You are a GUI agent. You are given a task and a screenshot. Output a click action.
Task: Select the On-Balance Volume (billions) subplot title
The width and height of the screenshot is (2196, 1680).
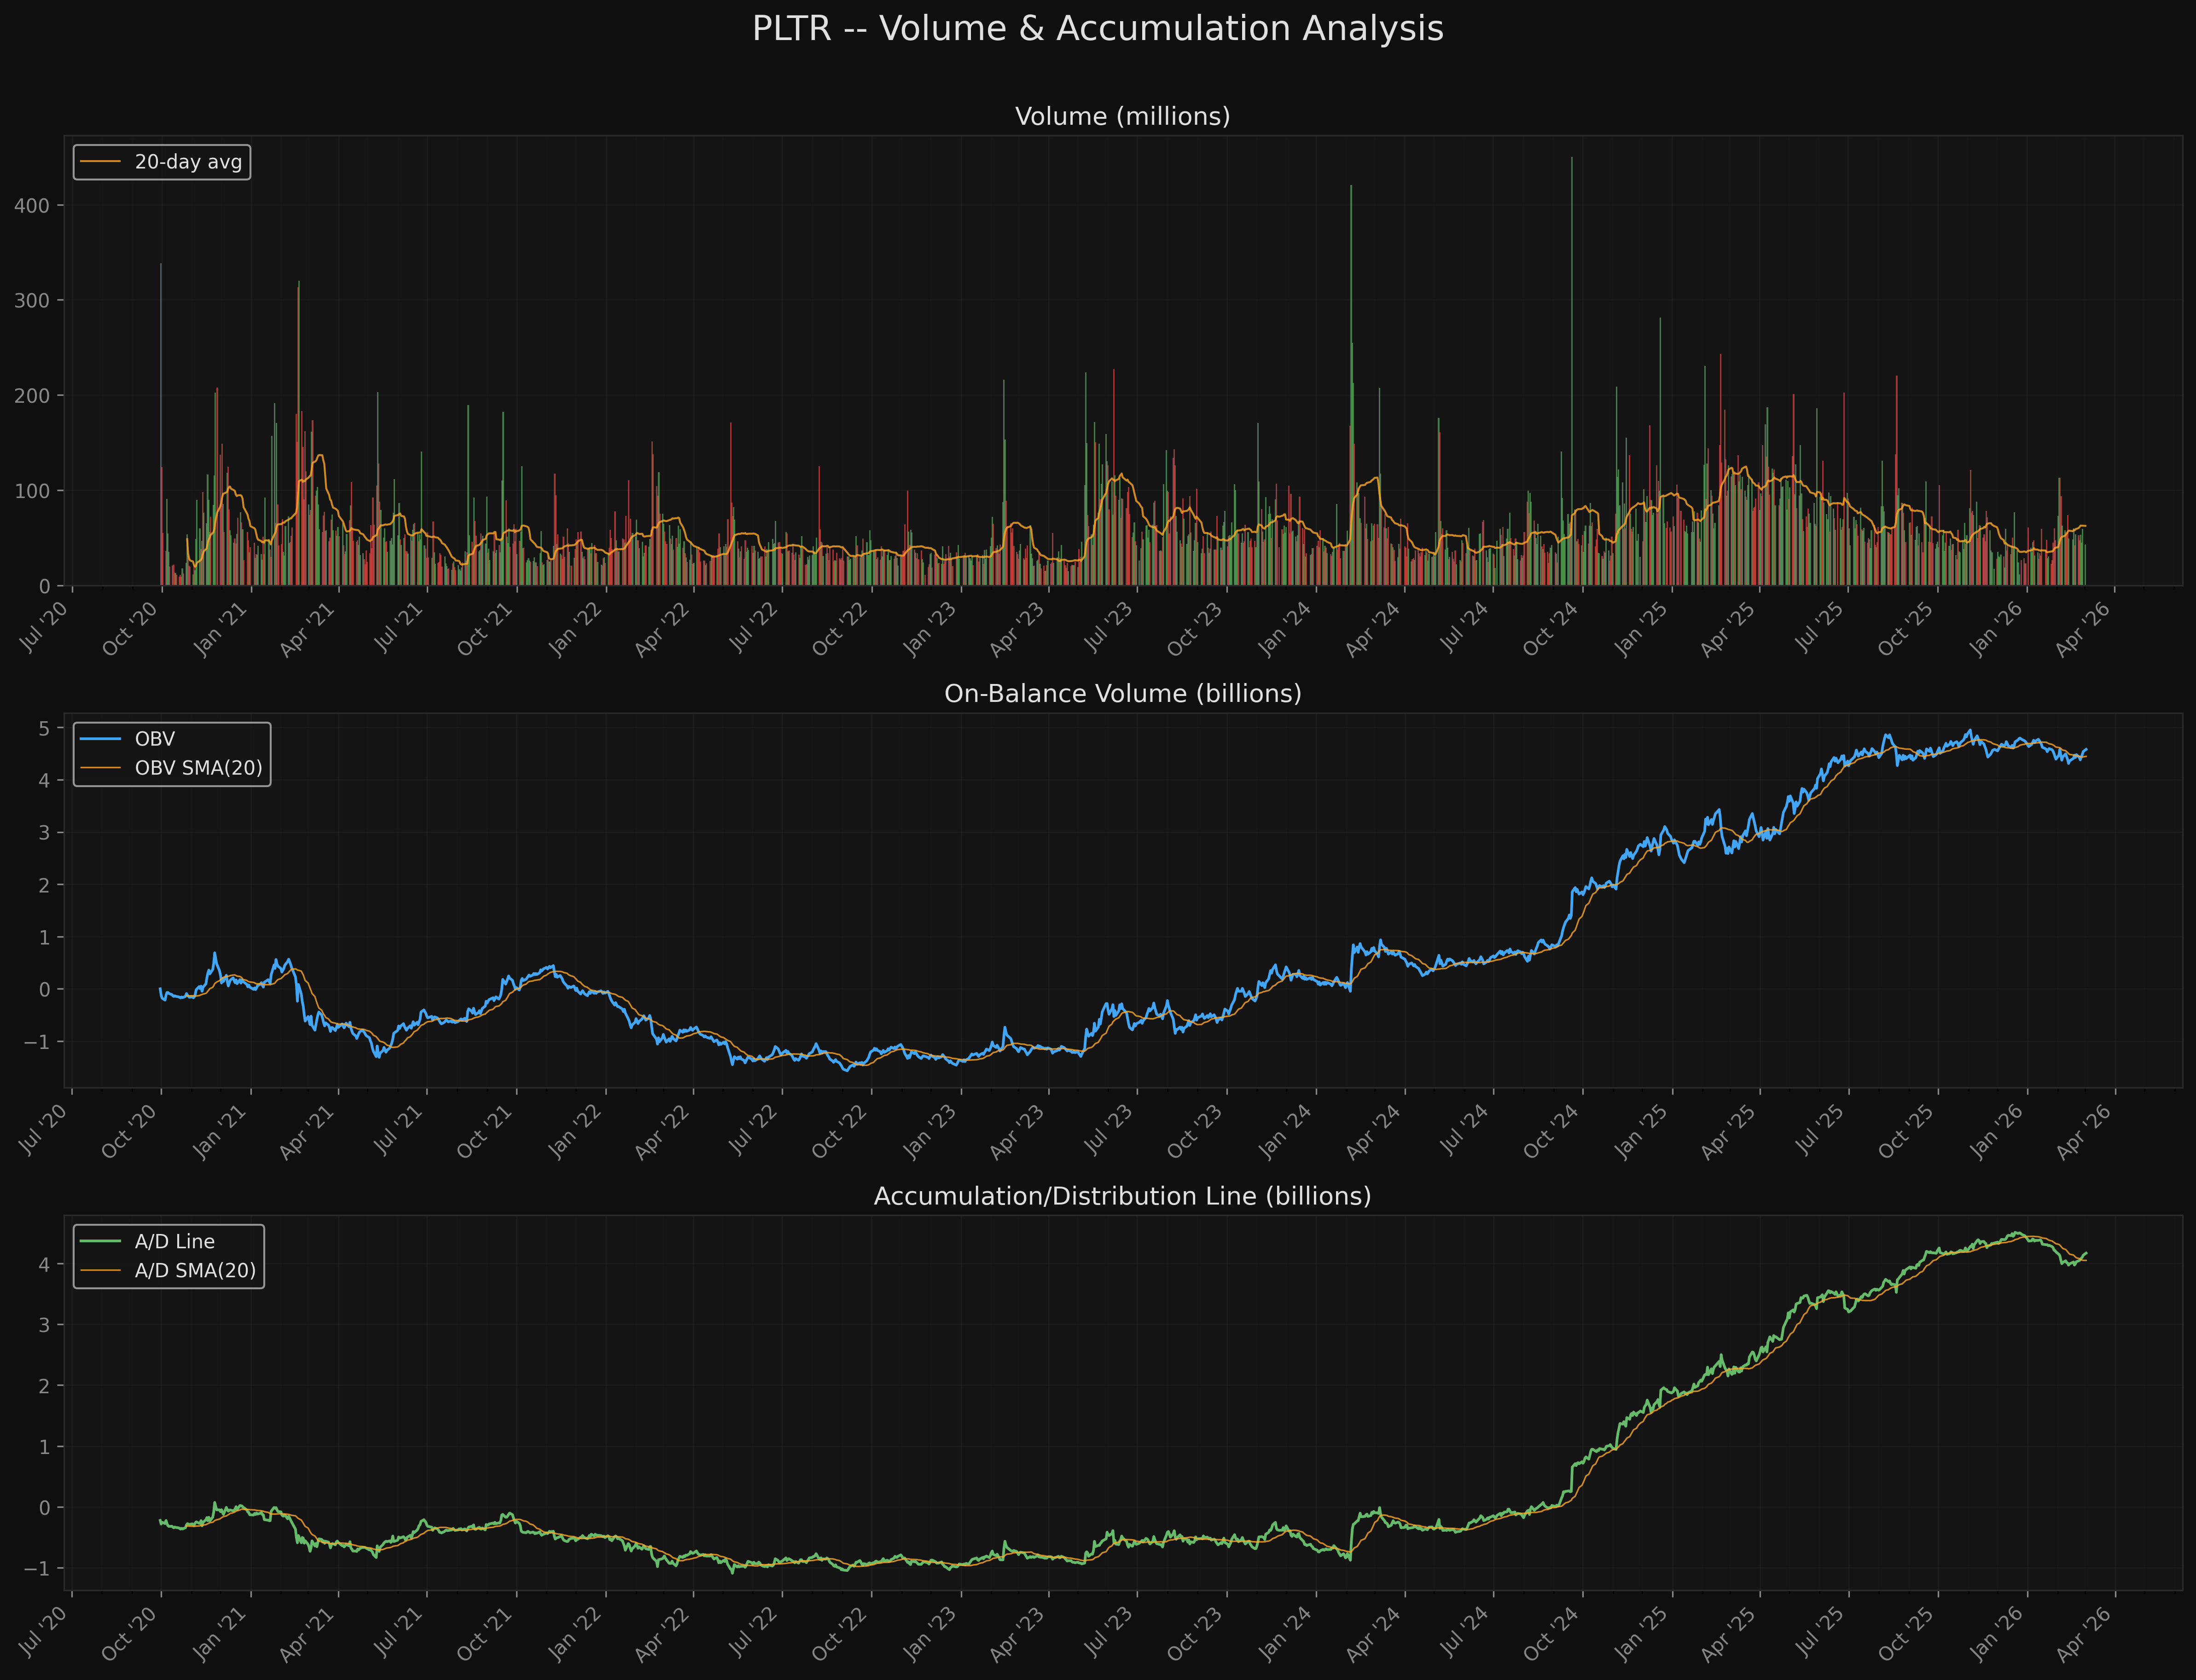(x=1123, y=692)
